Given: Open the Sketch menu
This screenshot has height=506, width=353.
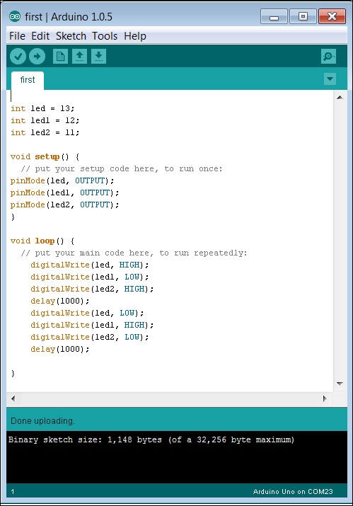Looking at the screenshot, I should (71, 36).
